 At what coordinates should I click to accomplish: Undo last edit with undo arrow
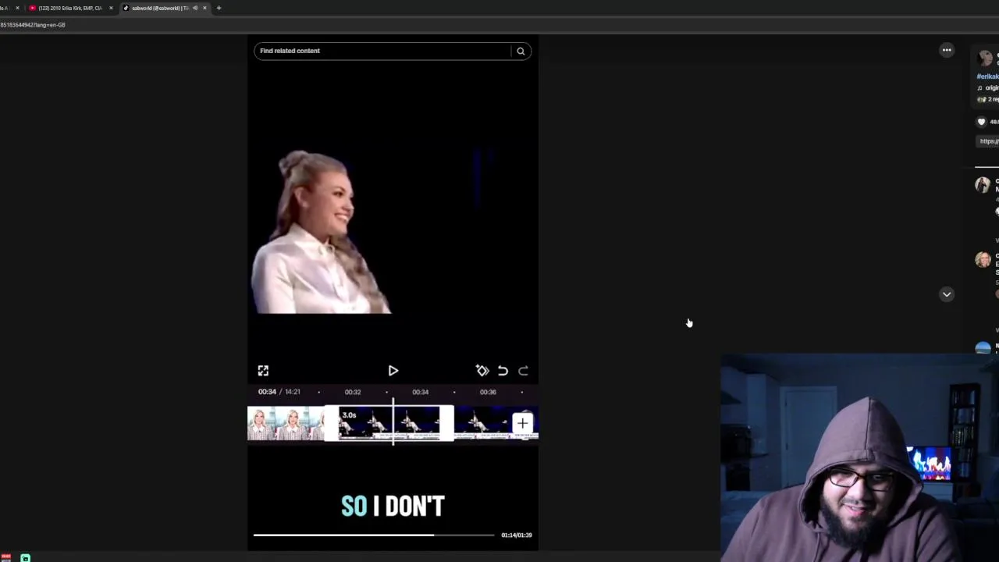click(503, 371)
